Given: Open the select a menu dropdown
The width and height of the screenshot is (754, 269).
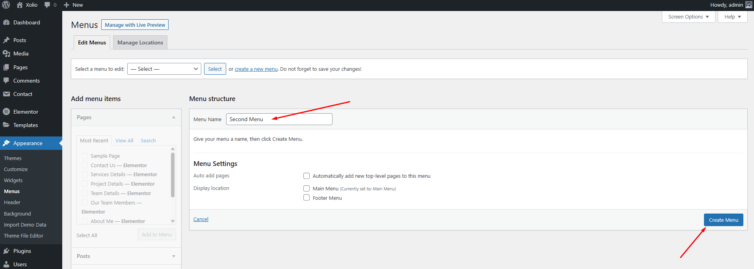Looking at the screenshot, I should click(164, 69).
